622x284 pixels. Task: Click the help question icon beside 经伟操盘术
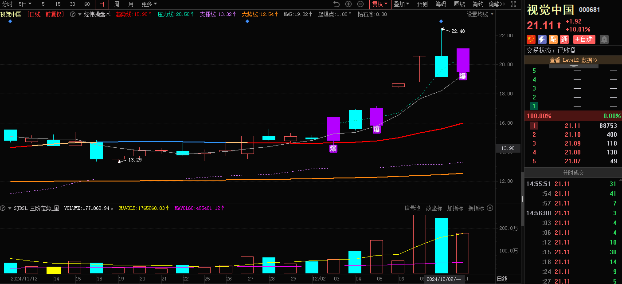(x=73, y=14)
